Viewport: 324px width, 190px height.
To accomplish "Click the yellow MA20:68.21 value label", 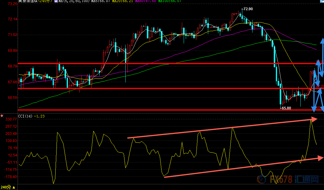I will click(123, 1).
